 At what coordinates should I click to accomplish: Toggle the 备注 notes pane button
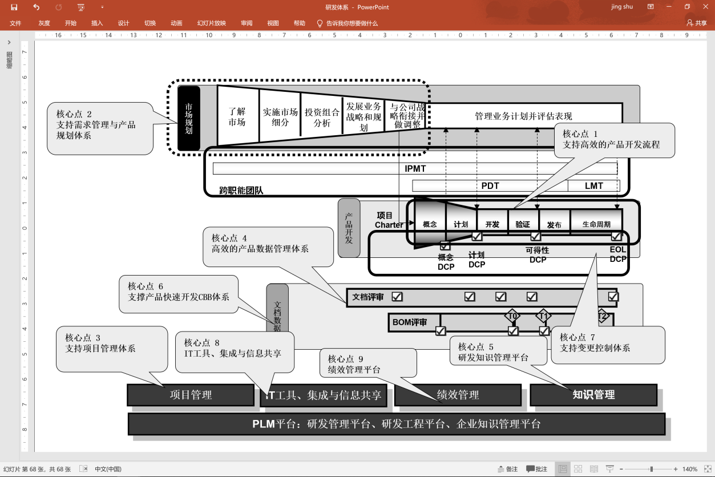pyautogui.click(x=507, y=469)
